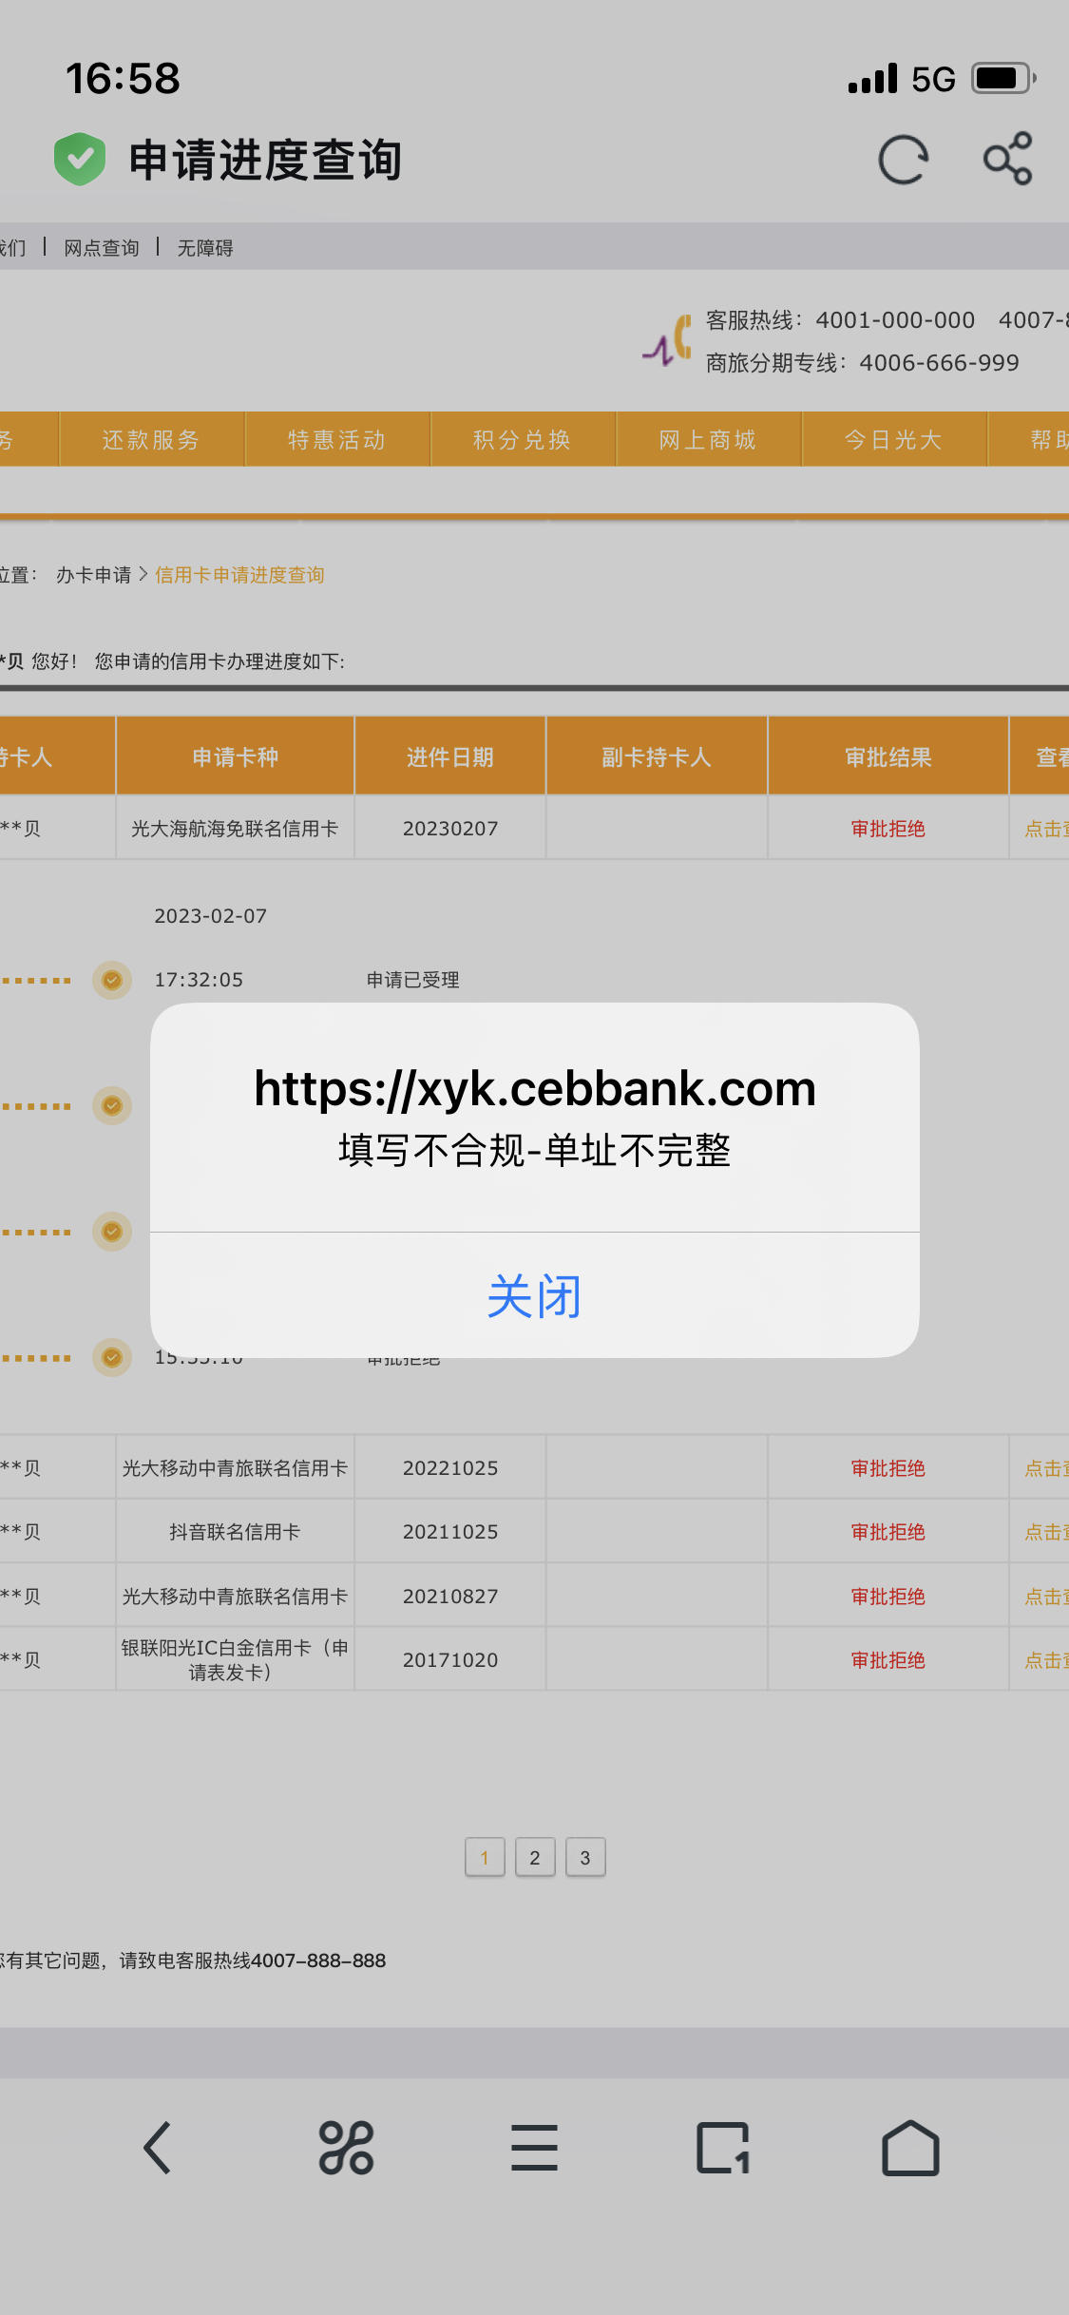Open 特惠活动 navigation tab

337,440
